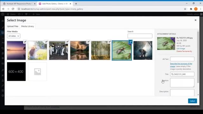Screen dimensions: 203x114
Task: Uncheck the blue checkmark on fly image
Action: (x=130, y=41)
